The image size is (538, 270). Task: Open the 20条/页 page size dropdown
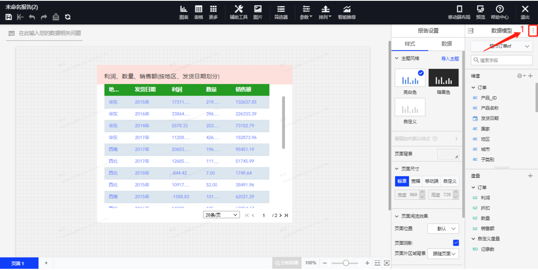point(222,215)
